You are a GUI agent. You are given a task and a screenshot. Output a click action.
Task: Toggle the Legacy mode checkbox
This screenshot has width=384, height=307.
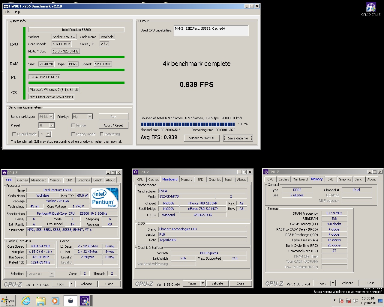[x=73, y=134]
